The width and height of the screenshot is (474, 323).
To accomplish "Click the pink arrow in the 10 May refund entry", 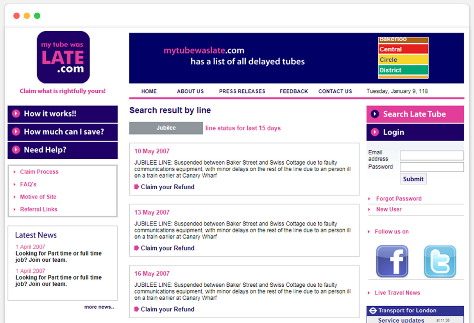I will point(137,187).
